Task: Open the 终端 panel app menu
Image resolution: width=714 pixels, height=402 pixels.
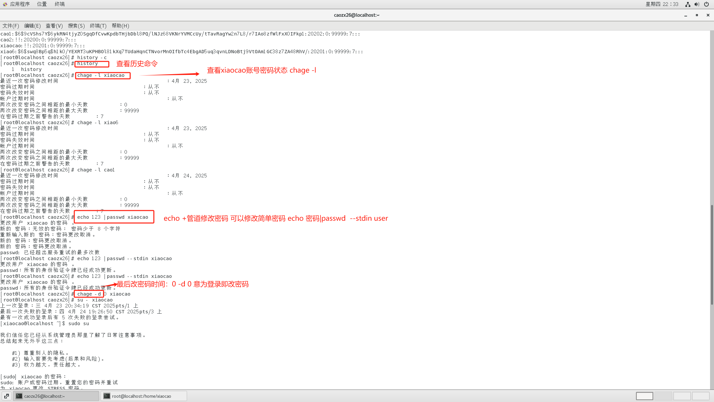Action: (x=59, y=4)
